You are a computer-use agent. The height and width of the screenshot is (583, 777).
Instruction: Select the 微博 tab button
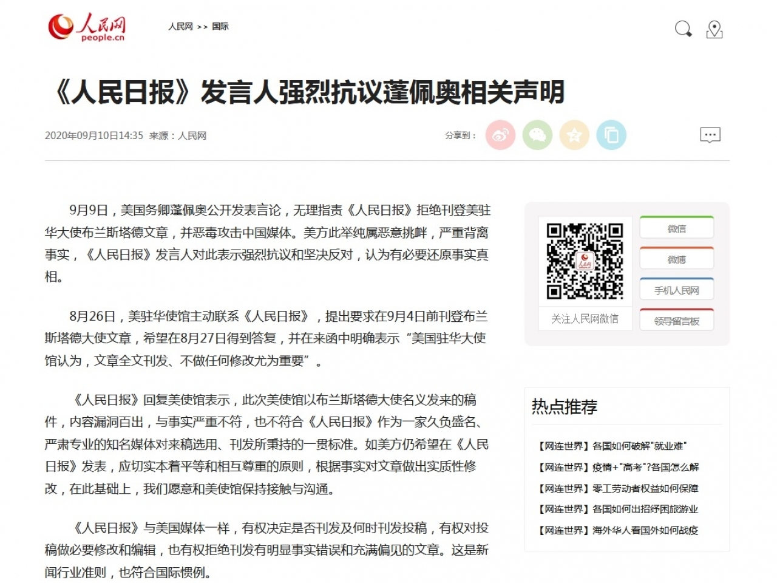[x=676, y=259]
